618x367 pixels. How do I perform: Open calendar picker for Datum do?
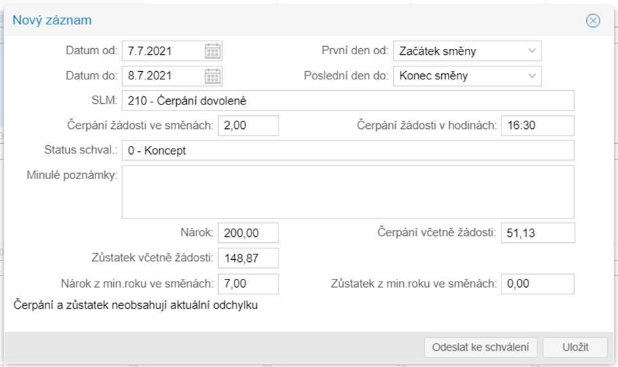point(213,75)
